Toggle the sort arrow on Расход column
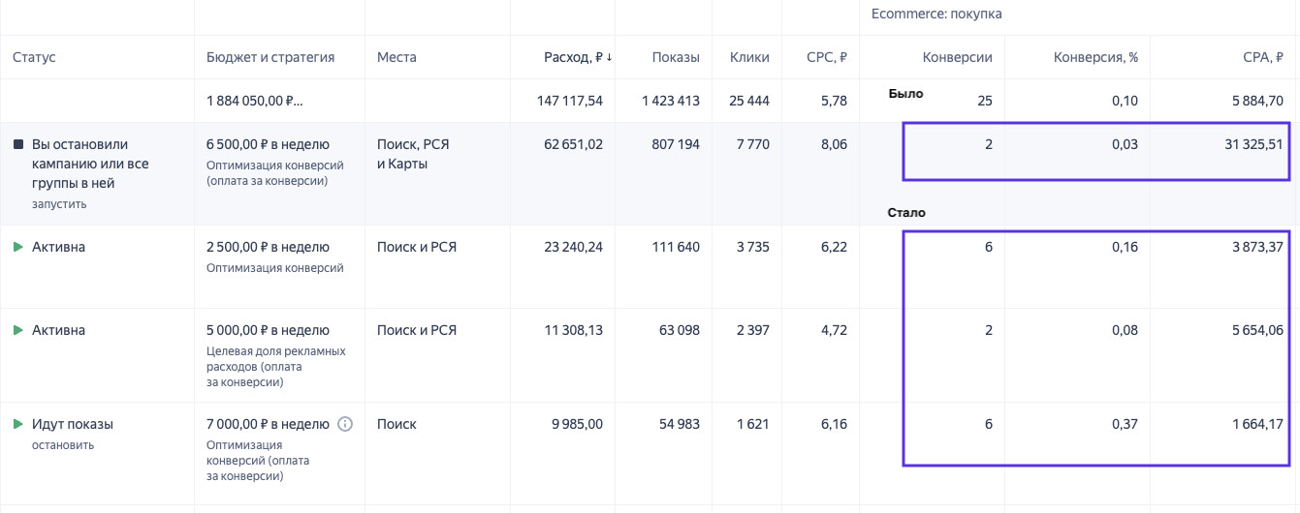 (x=609, y=57)
